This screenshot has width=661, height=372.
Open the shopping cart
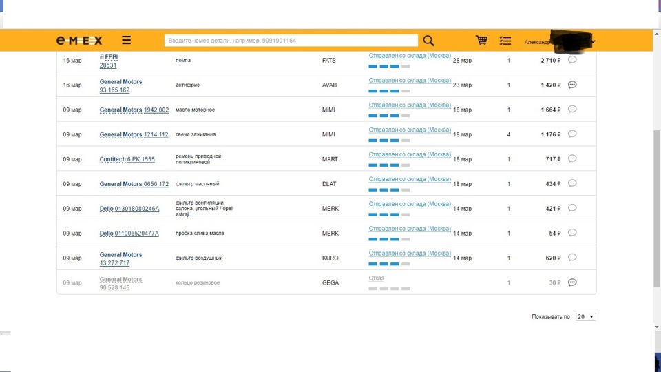tap(481, 40)
